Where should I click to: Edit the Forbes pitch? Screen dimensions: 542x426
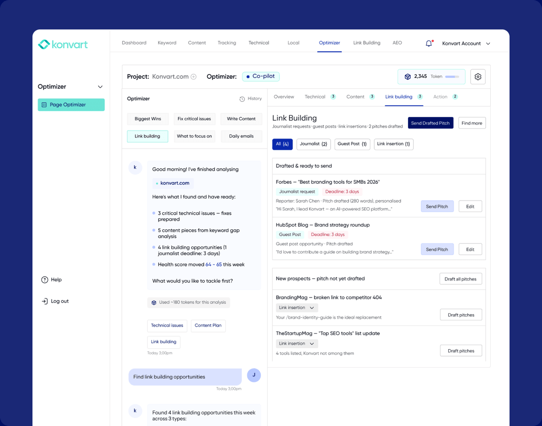pos(470,206)
